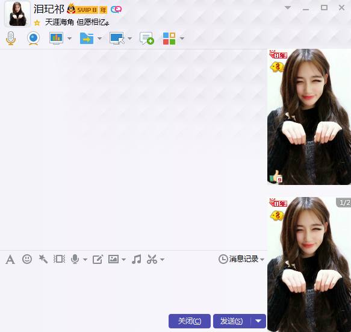Open the apps grid icon
This screenshot has height=332, width=351.
pos(169,39)
